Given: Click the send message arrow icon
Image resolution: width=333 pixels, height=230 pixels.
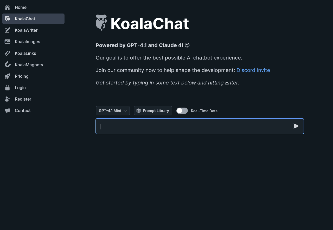Looking at the screenshot, I should click(296, 126).
